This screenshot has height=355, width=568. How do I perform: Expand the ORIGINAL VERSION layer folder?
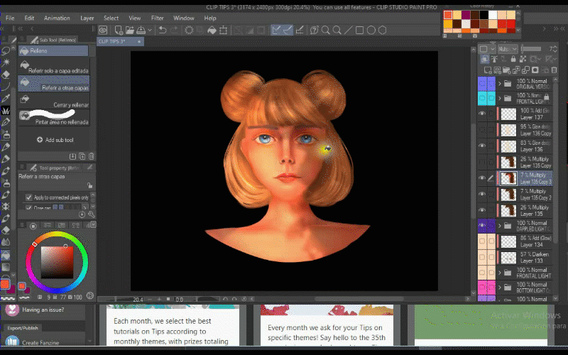[500, 82]
